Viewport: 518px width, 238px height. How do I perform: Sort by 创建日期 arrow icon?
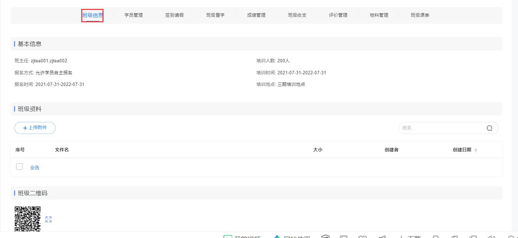(x=476, y=150)
